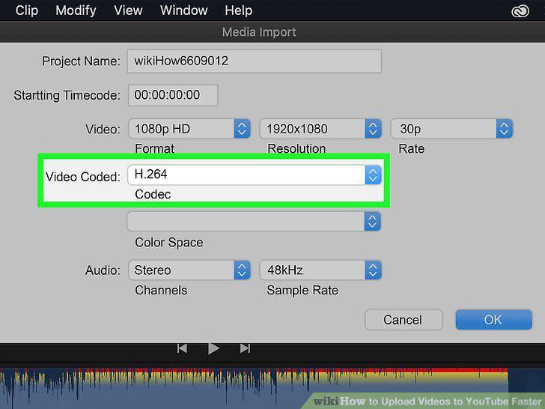Click the Color Space label

(169, 243)
